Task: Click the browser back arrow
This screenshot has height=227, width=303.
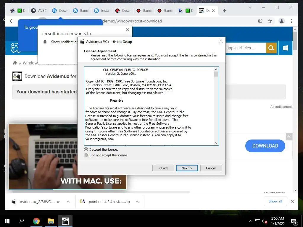Action: [x=12, y=21]
